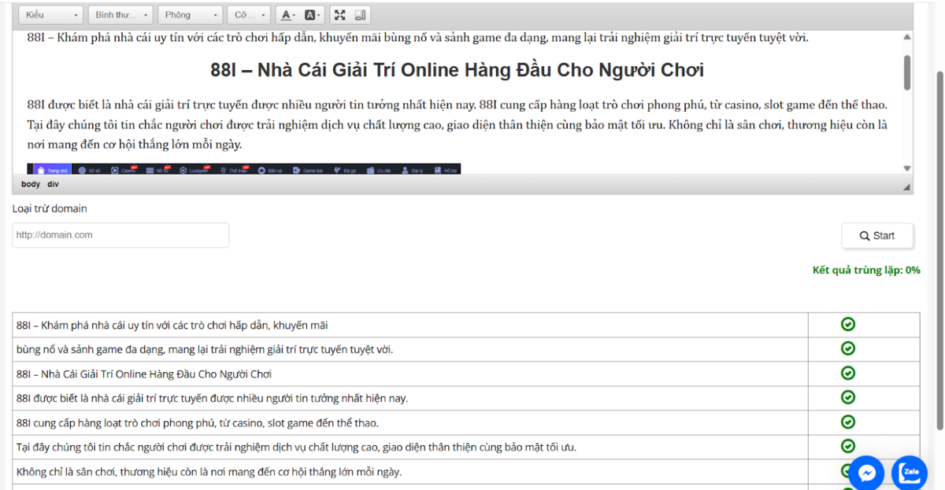Open the Bình thường format dropdown

(x=121, y=15)
